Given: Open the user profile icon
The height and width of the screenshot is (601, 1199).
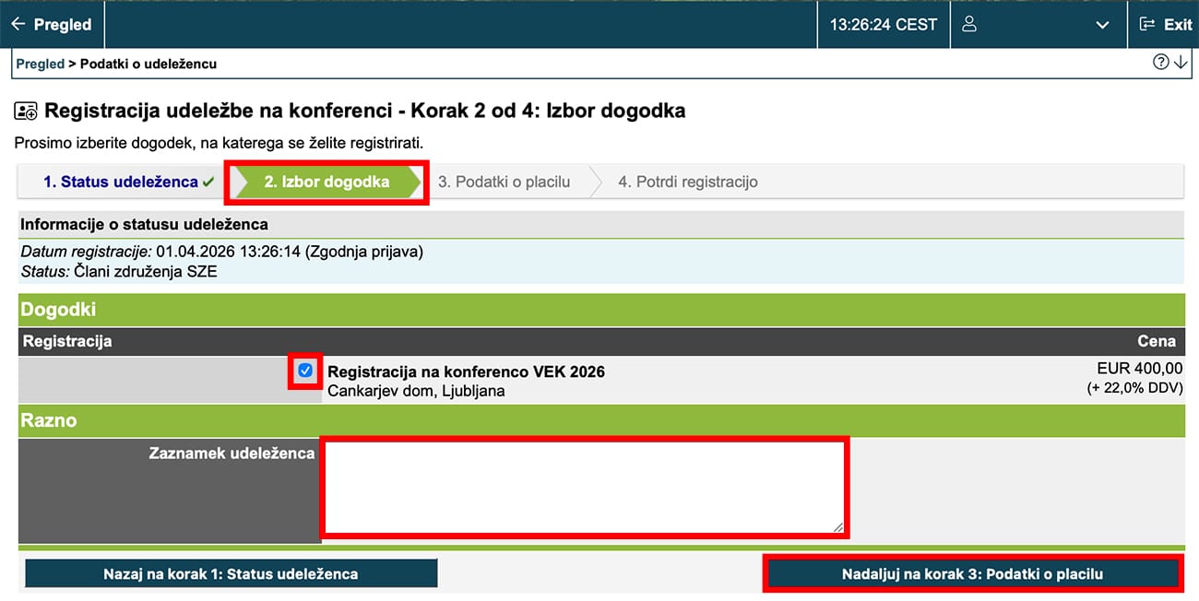Looking at the screenshot, I should coord(968,24).
